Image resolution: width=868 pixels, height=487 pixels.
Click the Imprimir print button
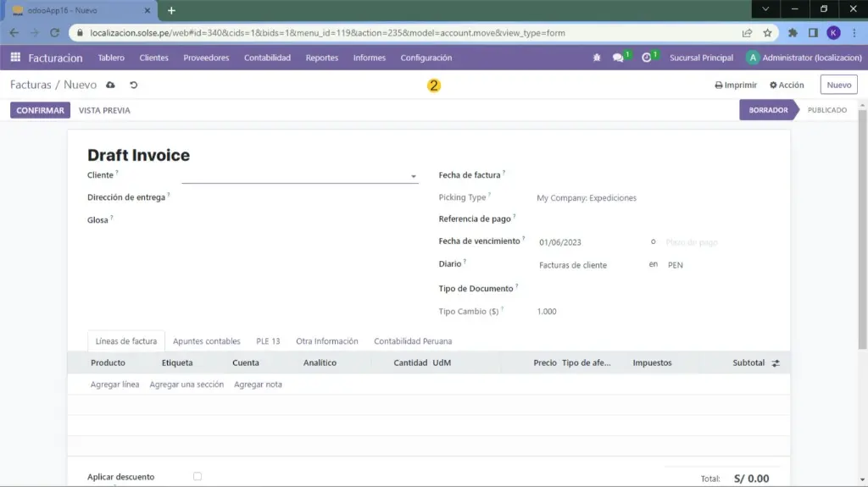736,86
